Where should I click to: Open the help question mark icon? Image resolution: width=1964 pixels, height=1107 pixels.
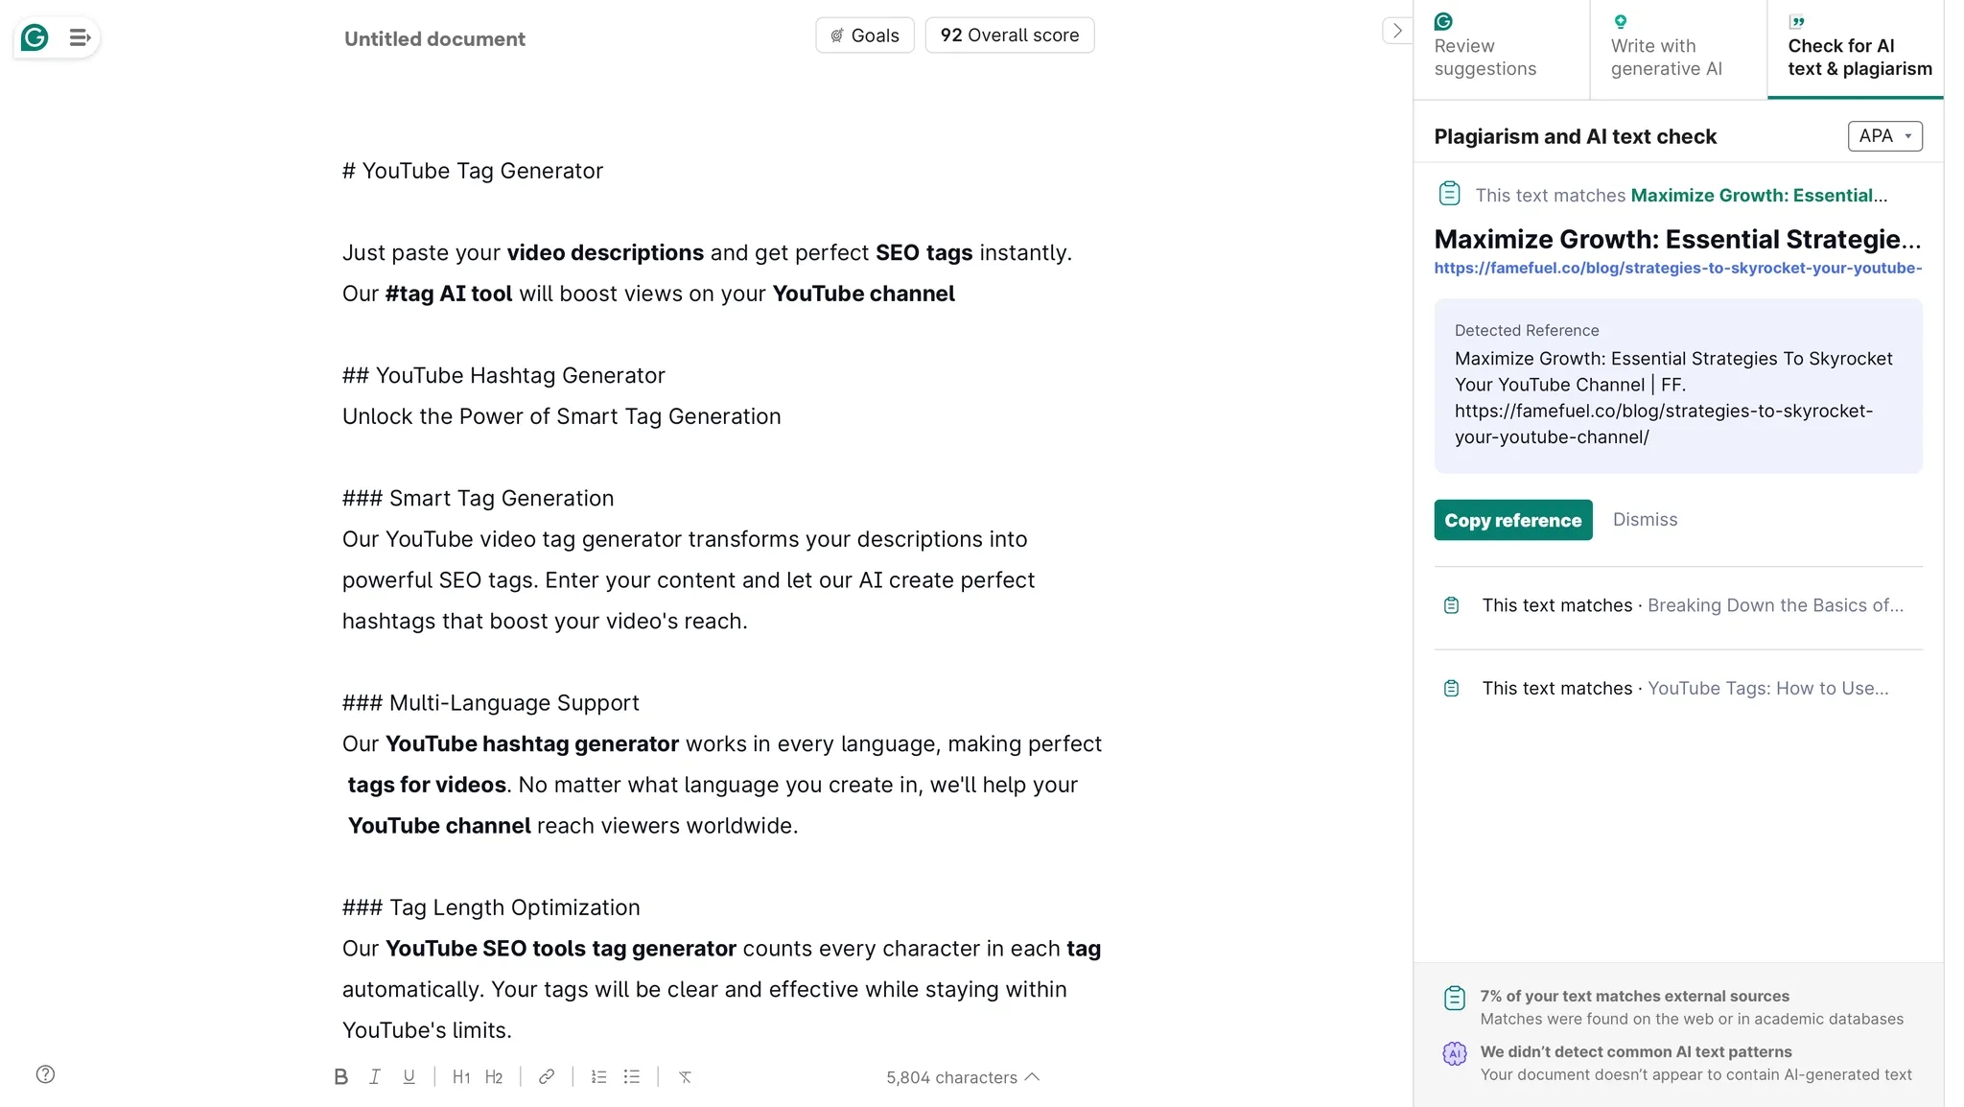[x=45, y=1074]
